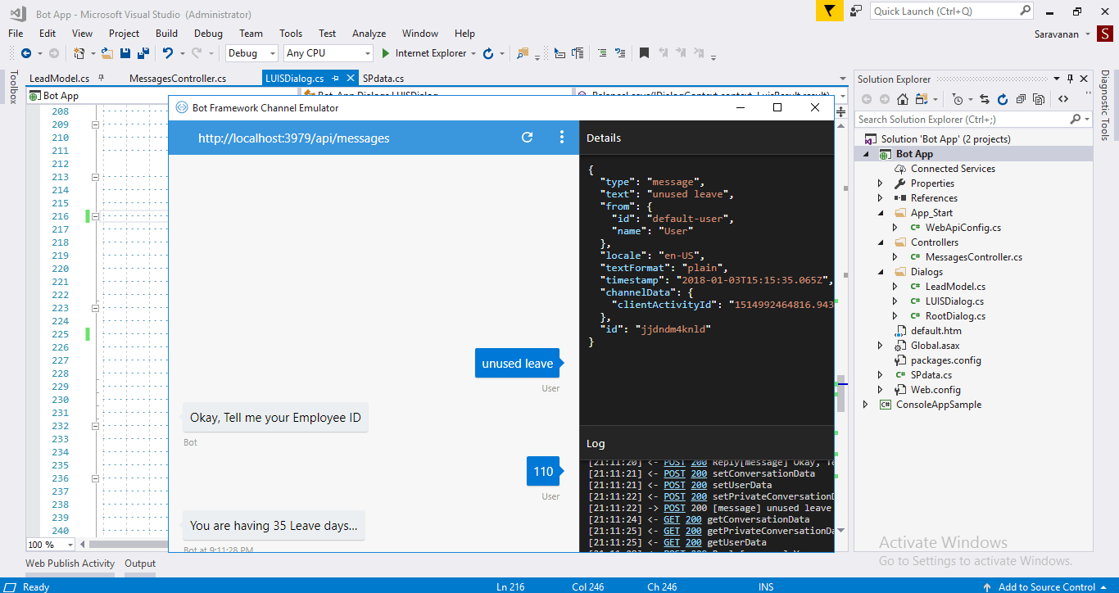
Task: Click the browser Refresh icon in toolbar
Action: [488, 53]
